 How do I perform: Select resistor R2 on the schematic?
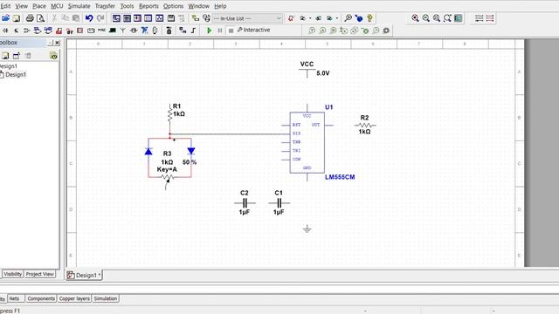pyautogui.click(x=365, y=125)
